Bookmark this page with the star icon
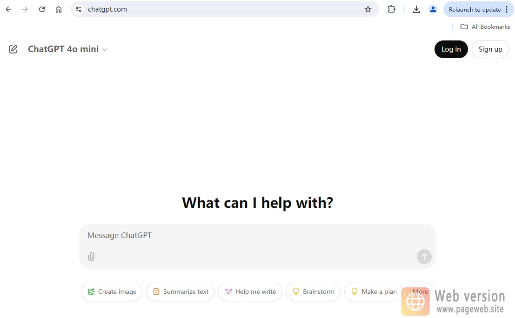The width and height of the screenshot is (515, 318). pyautogui.click(x=368, y=9)
